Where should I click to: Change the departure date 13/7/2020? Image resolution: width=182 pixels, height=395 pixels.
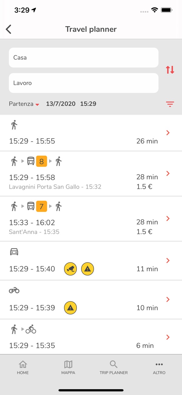coord(61,104)
